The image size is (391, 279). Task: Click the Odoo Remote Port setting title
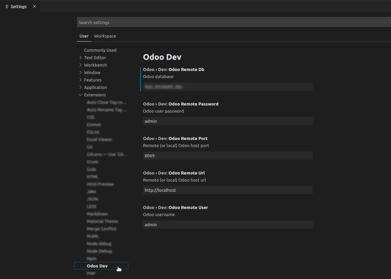(175, 139)
